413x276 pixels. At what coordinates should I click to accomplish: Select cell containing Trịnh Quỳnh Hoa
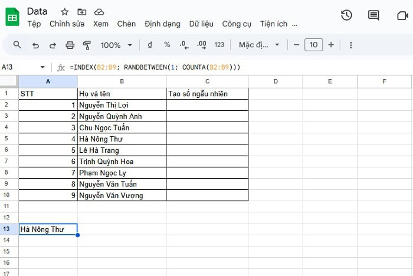(122, 161)
